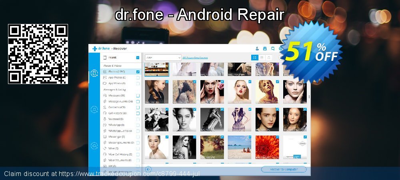Image resolution: width=400 pixels, height=180 pixels.
Task: Click the Viber Call History icon
Action: click(x=104, y=154)
